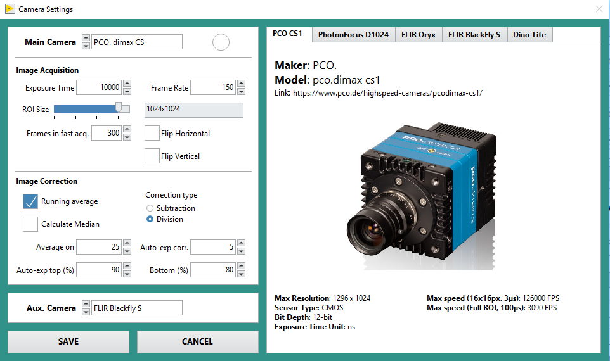Decrease the Auto-exp top (%) value

127,274
